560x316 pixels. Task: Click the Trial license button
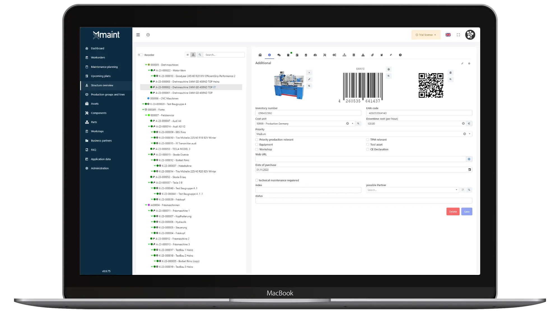426,35
